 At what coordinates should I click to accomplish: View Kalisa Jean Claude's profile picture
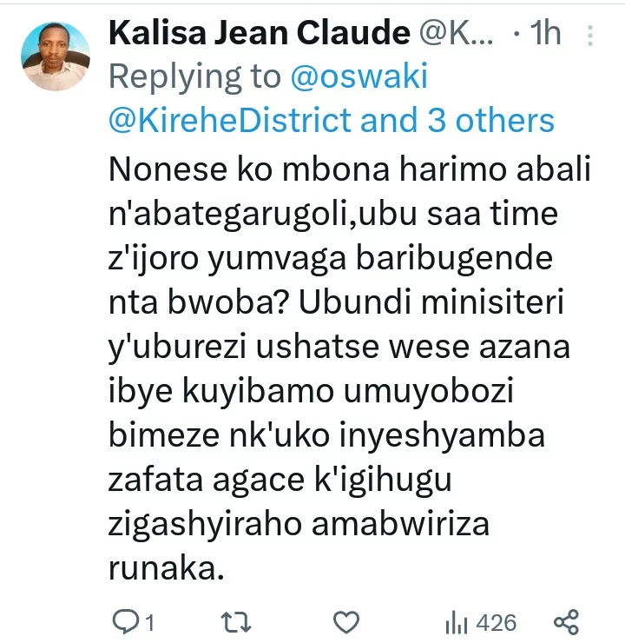56,56
